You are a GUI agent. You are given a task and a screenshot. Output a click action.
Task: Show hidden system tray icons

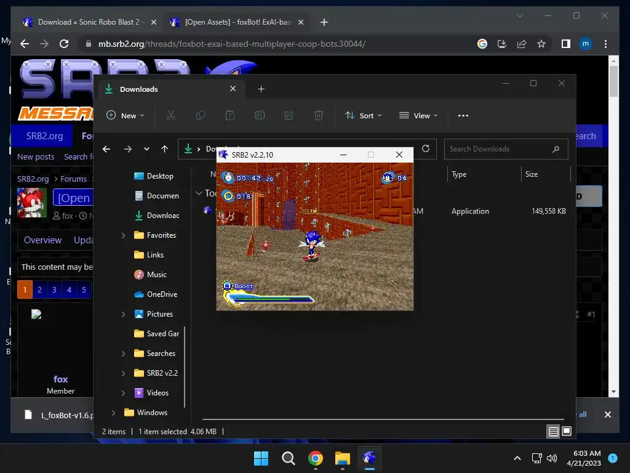coord(517,458)
